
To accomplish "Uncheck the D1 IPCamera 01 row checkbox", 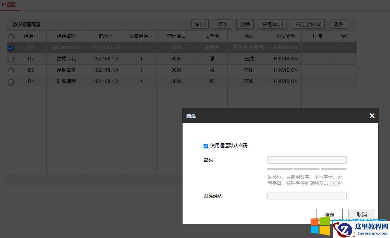I will (x=11, y=48).
